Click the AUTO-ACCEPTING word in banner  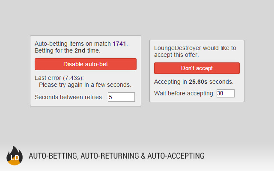pos(176,156)
